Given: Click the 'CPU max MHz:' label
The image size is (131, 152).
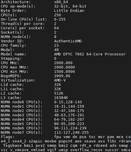Looking at the screenshot, I should 14,67.
